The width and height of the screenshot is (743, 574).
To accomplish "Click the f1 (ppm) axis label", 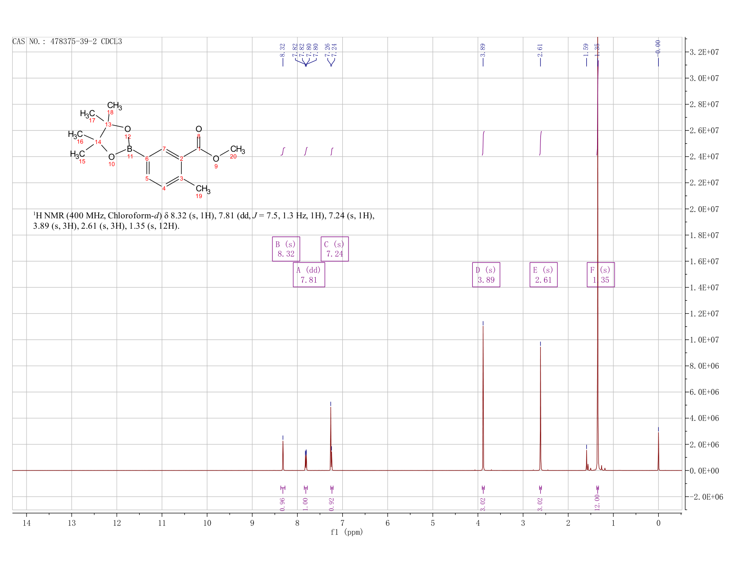I will pos(346,532).
